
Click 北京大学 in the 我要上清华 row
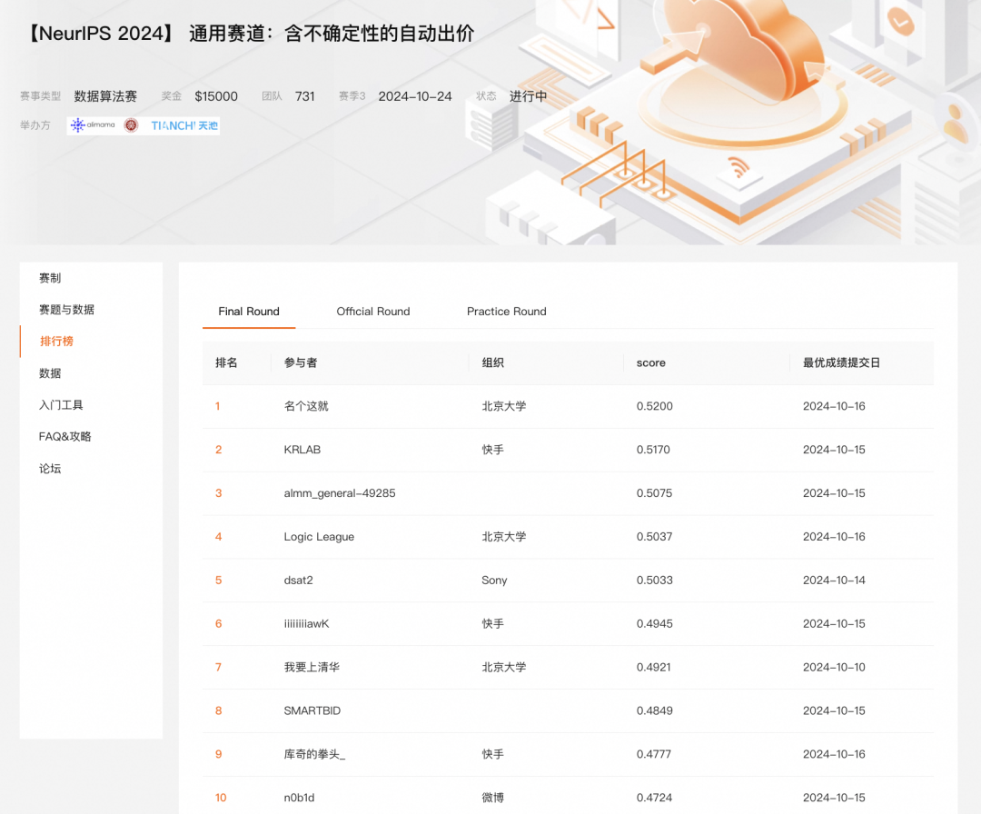click(503, 667)
